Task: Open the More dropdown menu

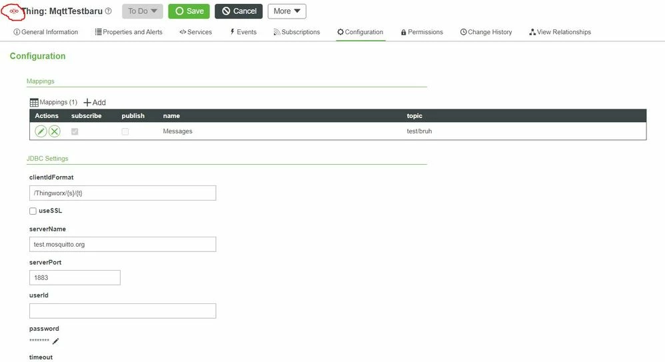Action: coord(287,11)
